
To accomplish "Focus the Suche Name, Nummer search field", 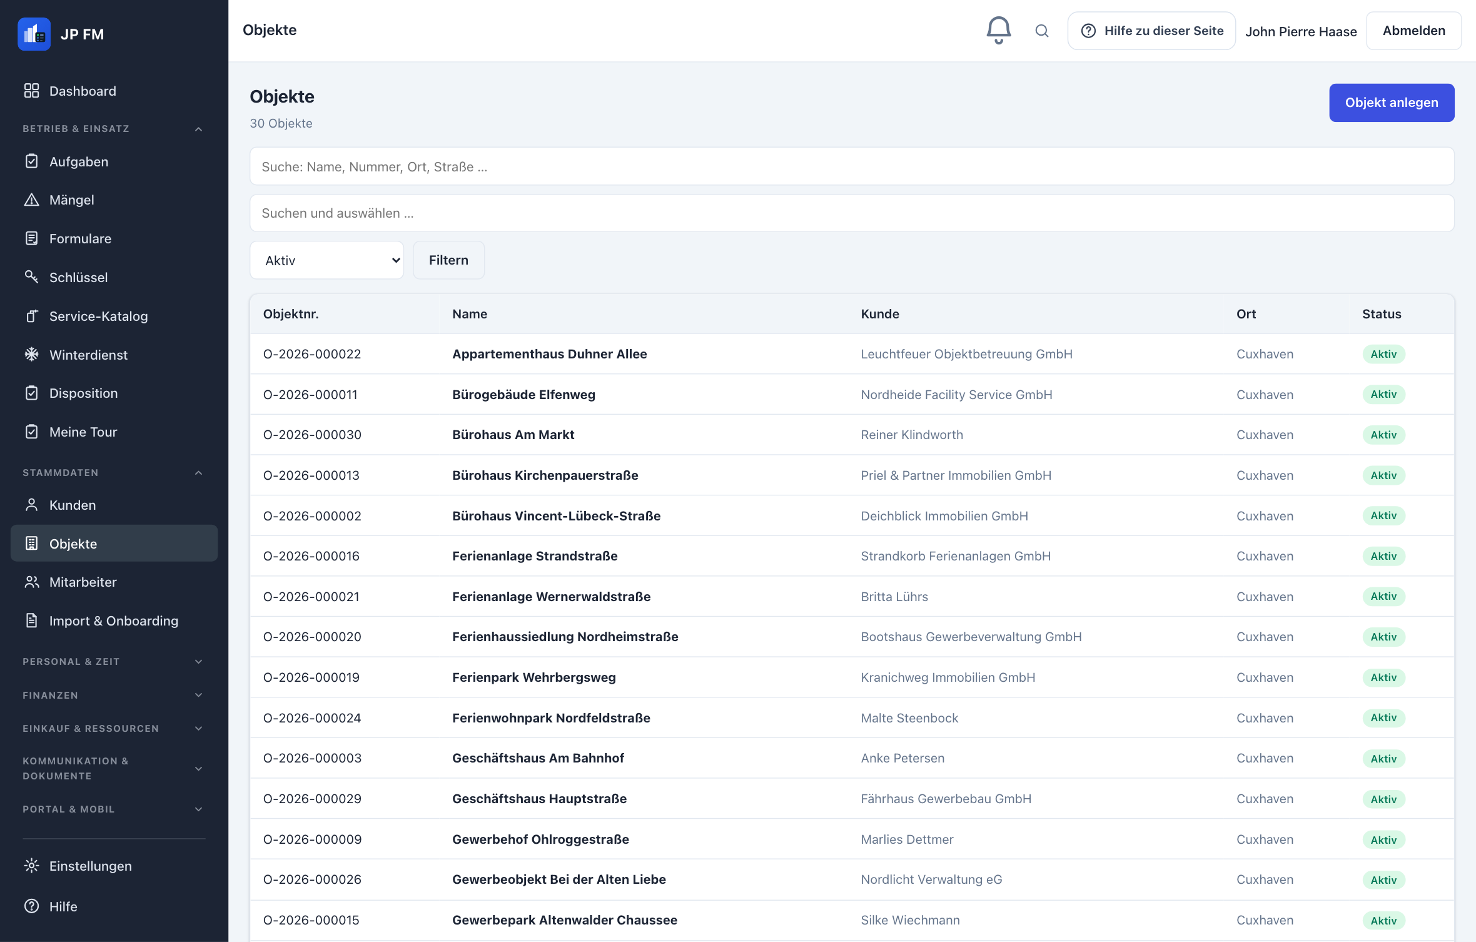I will 852,166.
